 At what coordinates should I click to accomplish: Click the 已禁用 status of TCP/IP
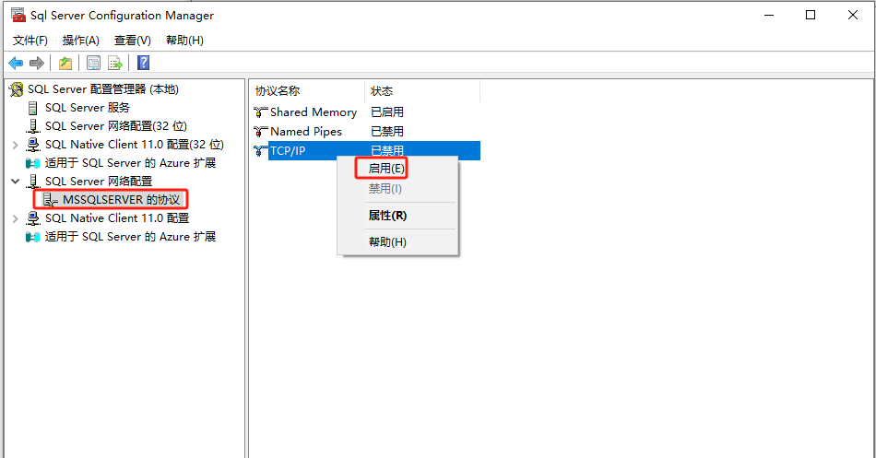pyautogui.click(x=387, y=151)
